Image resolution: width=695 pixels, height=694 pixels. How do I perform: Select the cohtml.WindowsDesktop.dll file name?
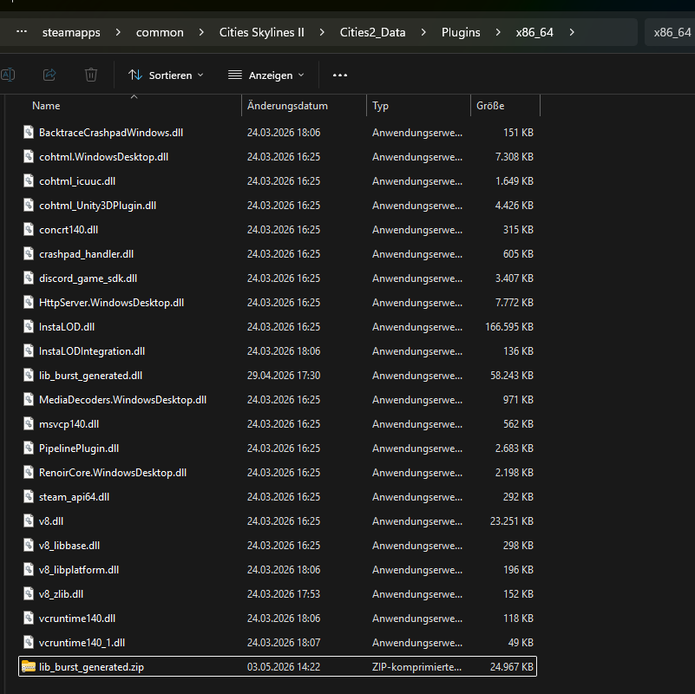(x=104, y=157)
